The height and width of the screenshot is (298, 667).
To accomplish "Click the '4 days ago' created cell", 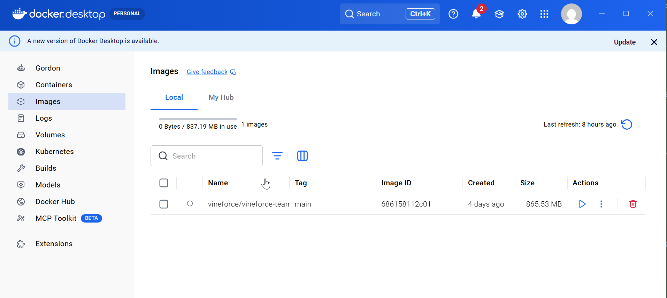I will point(486,204).
